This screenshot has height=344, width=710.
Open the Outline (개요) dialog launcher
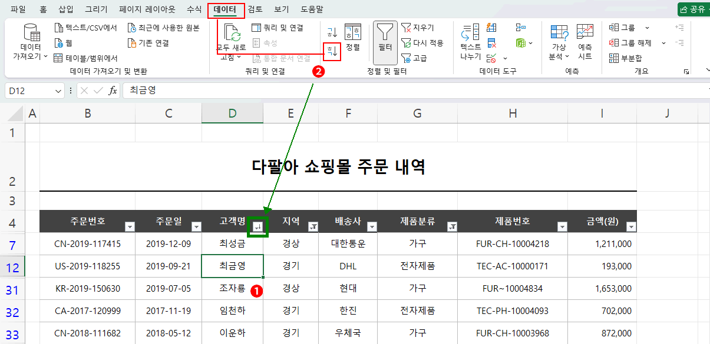[x=686, y=71]
